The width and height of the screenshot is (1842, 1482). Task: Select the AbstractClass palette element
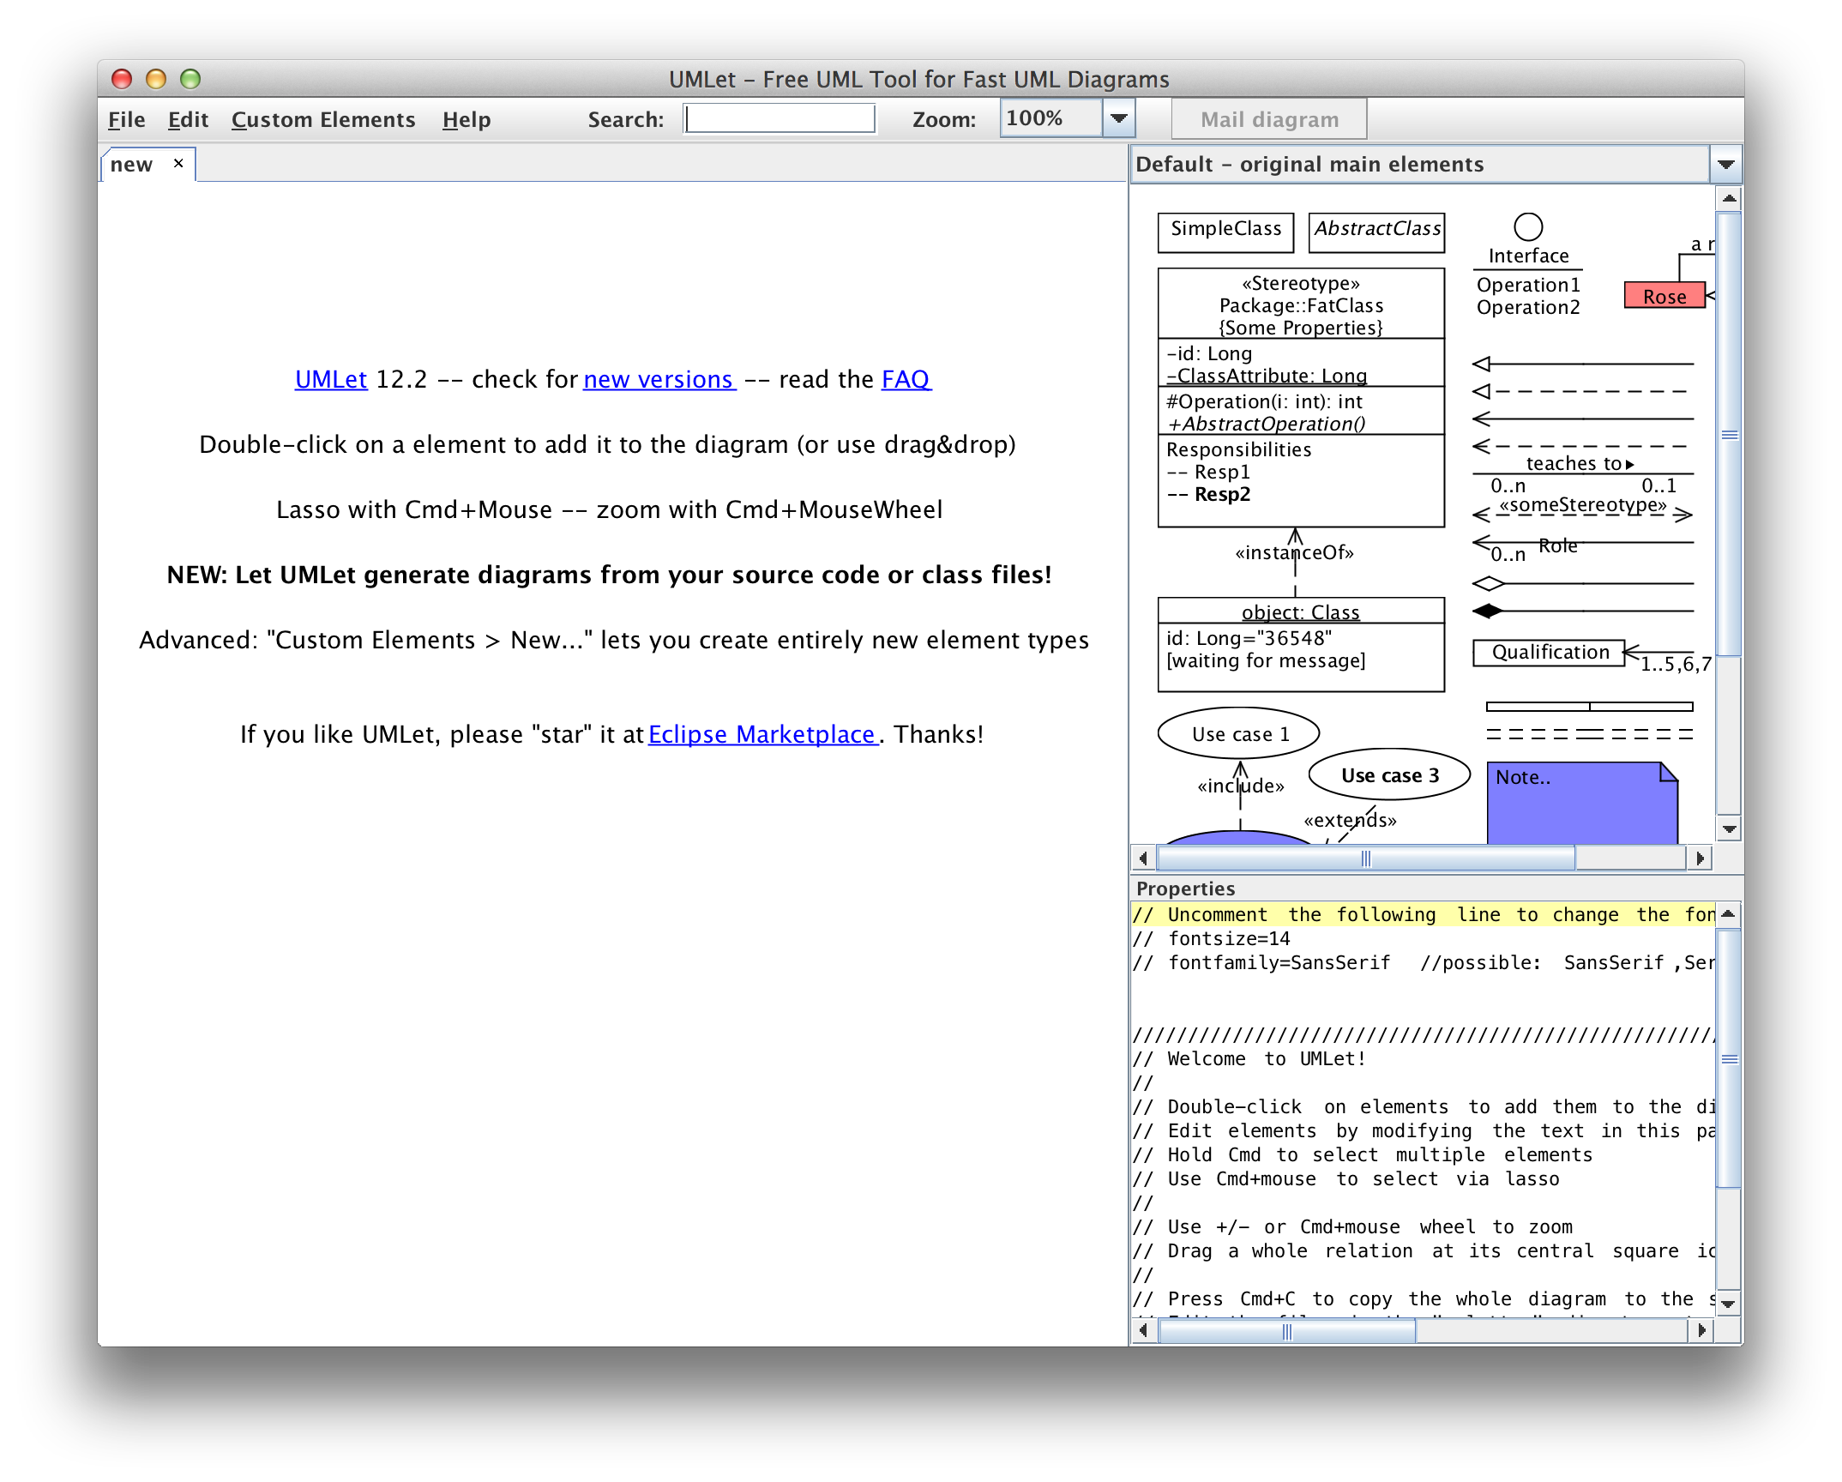point(1375,232)
